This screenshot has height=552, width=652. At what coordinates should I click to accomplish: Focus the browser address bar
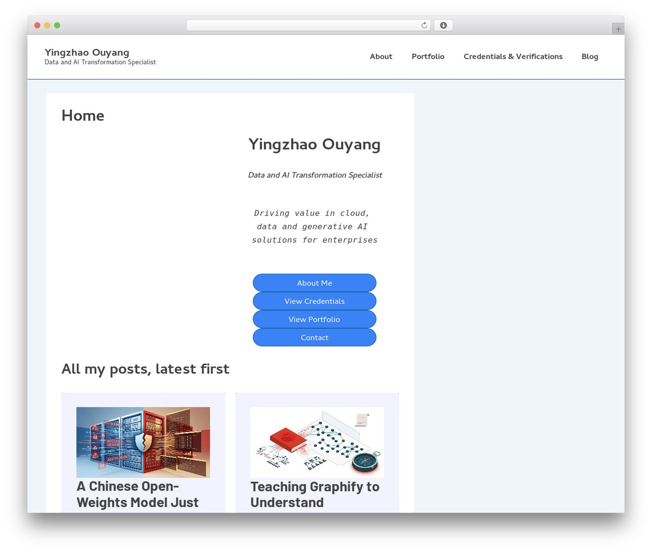pyautogui.click(x=308, y=25)
